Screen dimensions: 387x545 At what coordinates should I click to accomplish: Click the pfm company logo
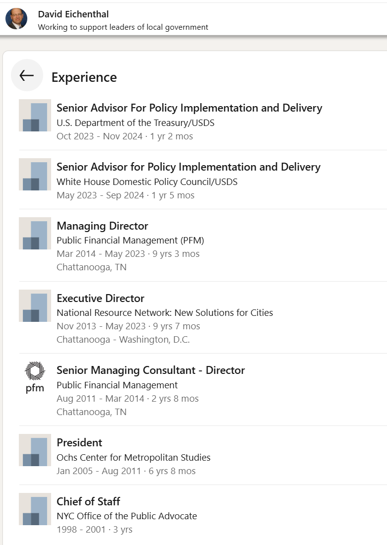click(35, 378)
